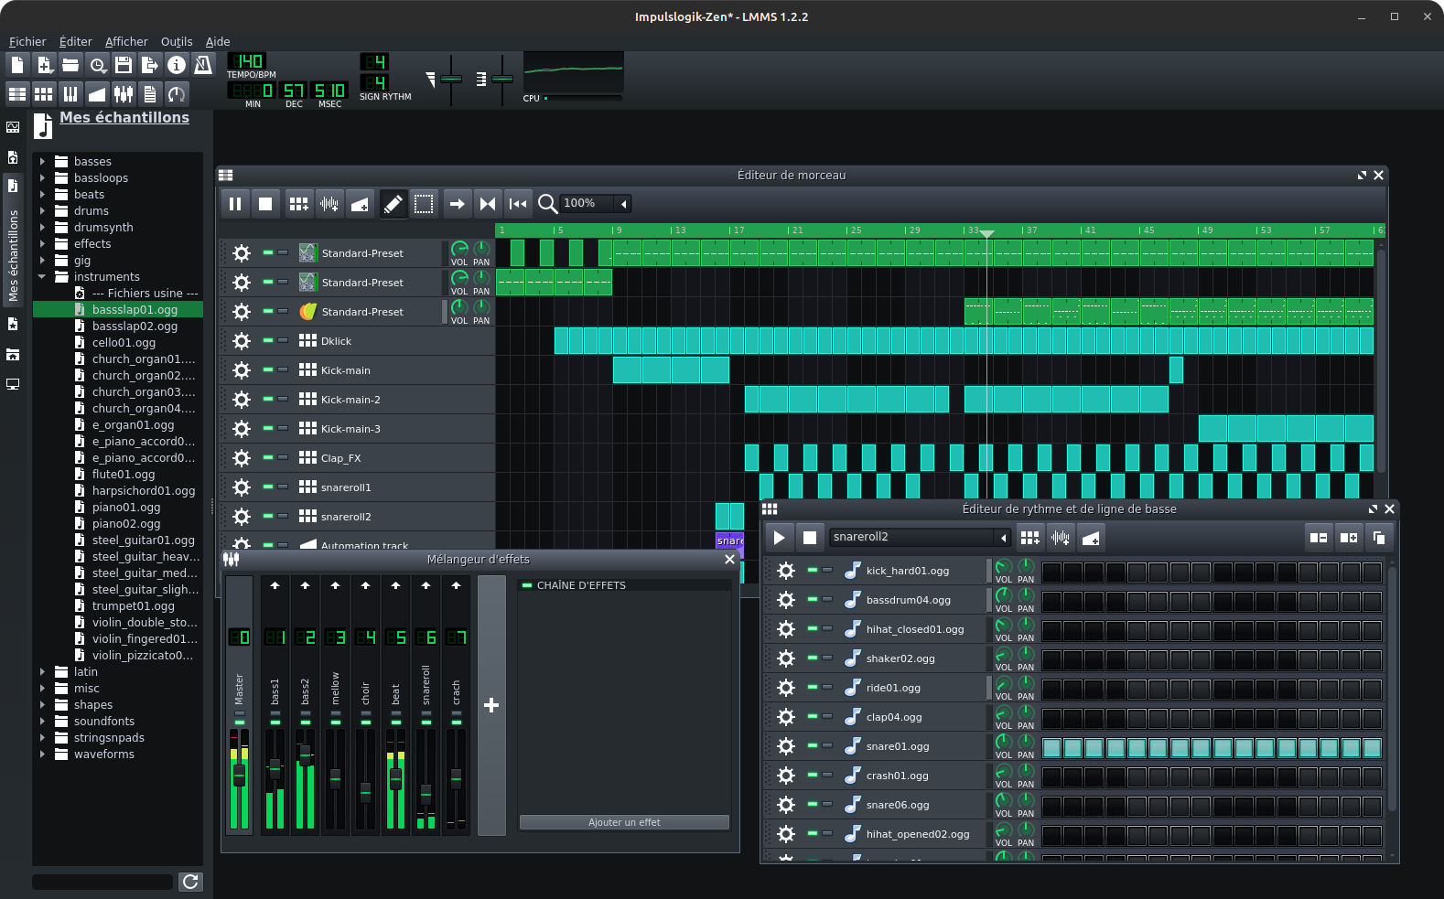Open the Outils menu

coord(177,42)
